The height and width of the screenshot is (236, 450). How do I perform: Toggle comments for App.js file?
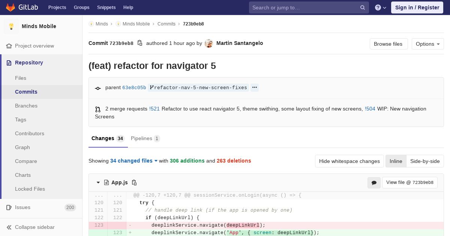coord(374,183)
